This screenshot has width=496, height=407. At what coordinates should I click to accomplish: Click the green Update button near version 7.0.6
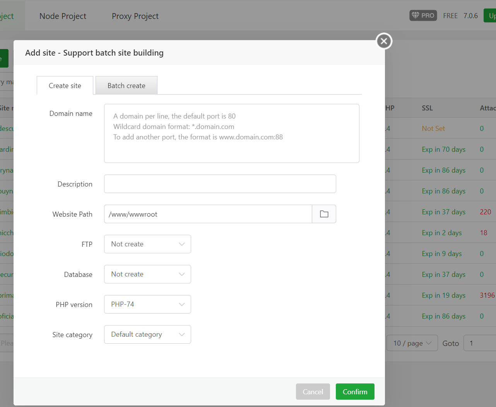pyautogui.click(x=491, y=15)
